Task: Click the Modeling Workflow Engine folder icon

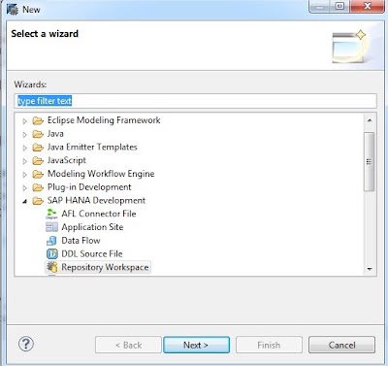Action: 38,174
